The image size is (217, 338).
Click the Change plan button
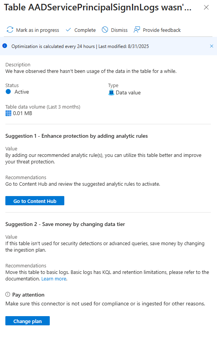coord(28,321)
